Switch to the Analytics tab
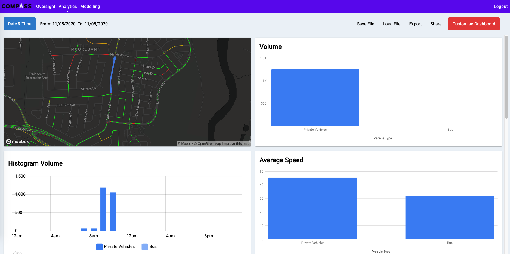Screen dimensions: 510x254 pos(68,6)
